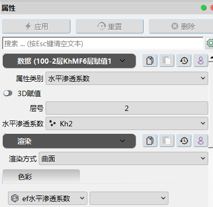This screenshot has height=207, width=213.
Task: Click the 层号 value field
Action: coord(127,108)
